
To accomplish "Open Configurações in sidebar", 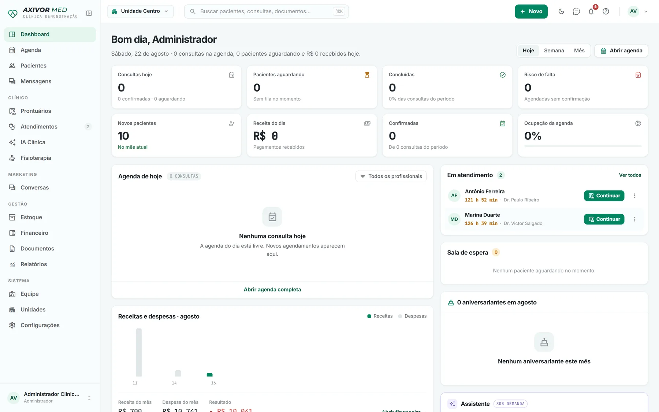I will 50,325.
